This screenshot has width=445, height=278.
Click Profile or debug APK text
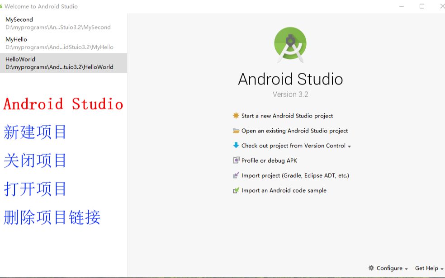[x=269, y=160]
